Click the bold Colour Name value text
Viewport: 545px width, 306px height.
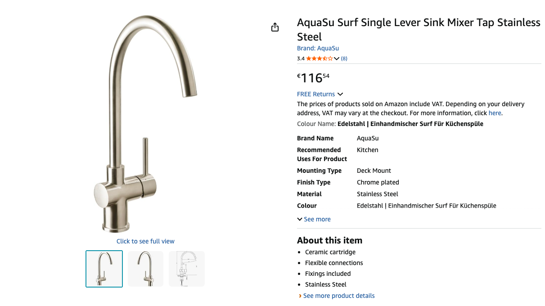[x=410, y=124]
